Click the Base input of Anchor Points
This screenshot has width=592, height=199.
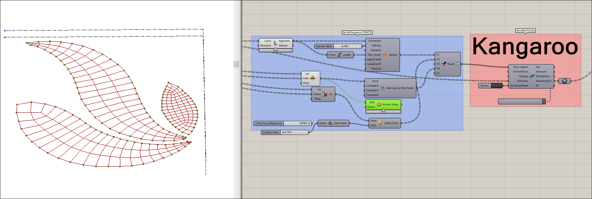pos(372,102)
